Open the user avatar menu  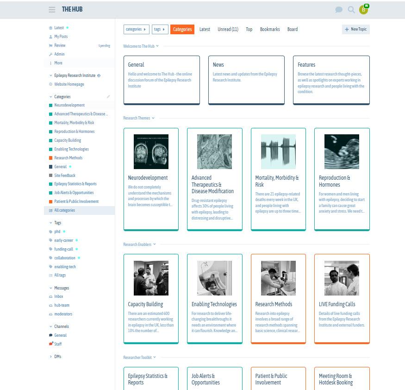(x=364, y=10)
